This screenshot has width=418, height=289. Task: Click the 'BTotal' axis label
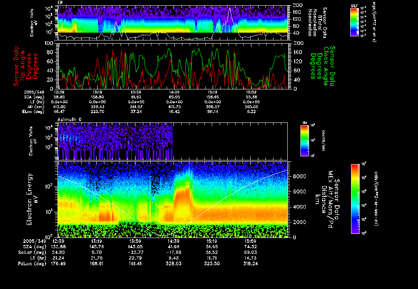pyautogui.click(x=320, y=23)
